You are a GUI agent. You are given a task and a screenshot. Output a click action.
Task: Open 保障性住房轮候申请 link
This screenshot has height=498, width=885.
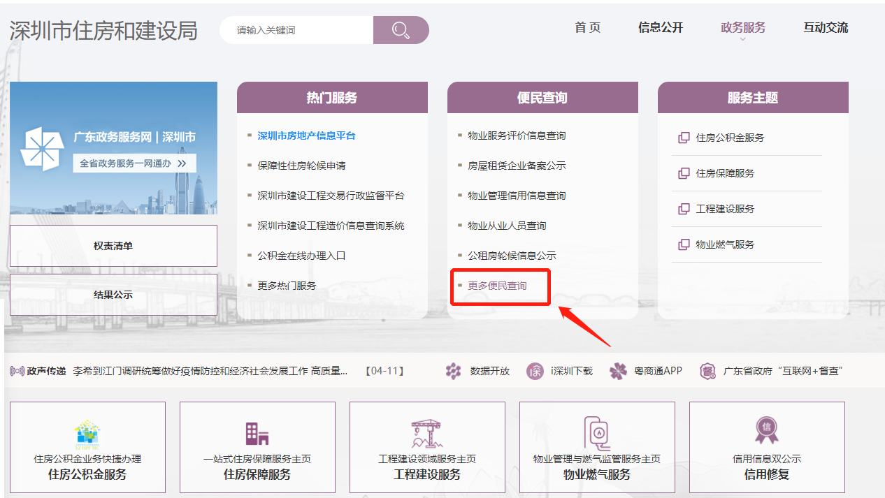click(x=301, y=166)
